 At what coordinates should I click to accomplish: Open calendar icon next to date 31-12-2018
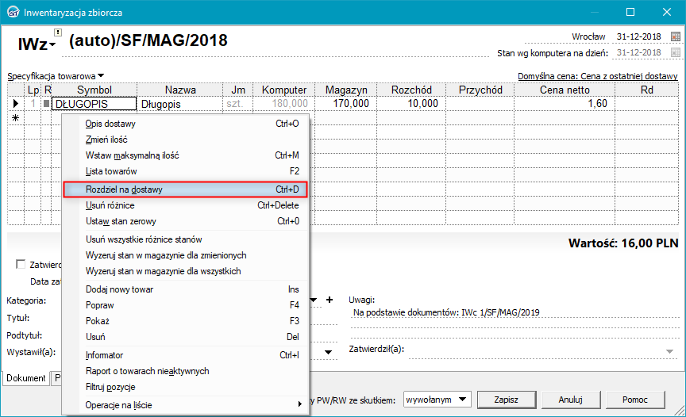[676, 36]
